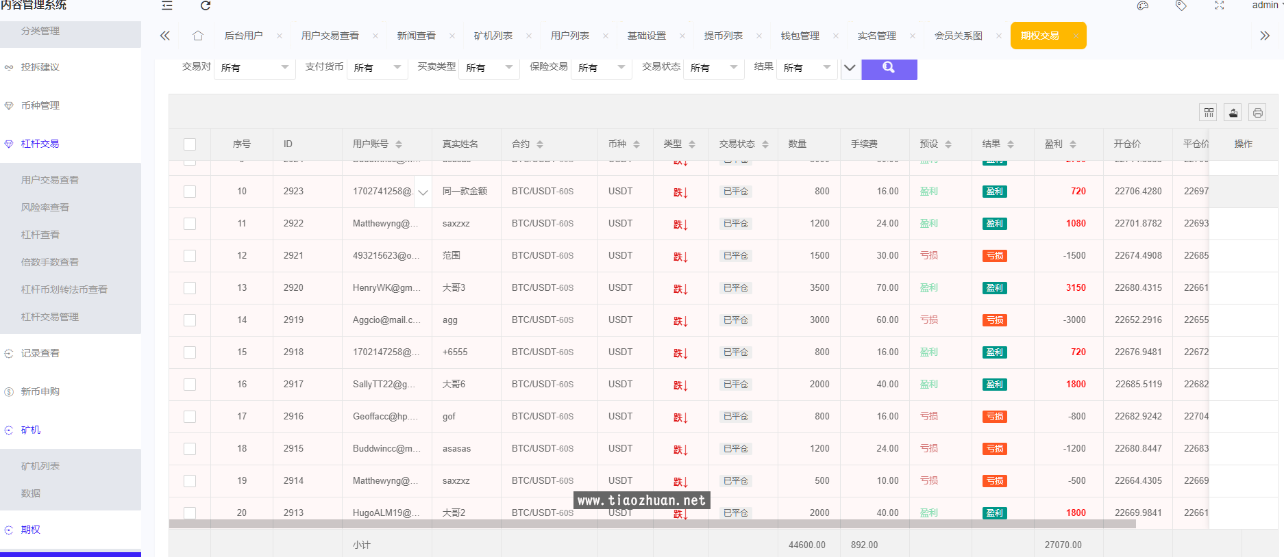Open the 交易对 dropdown
Screen dimensions: 1284x557
pos(255,68)
